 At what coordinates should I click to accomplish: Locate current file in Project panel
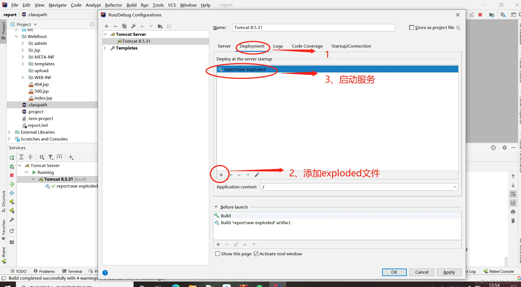click(x=92, y=24)
